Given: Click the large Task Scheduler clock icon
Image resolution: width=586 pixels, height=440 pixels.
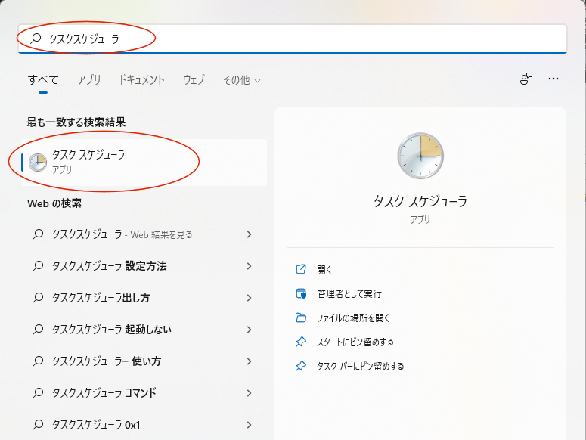Looking at the screenshot, I should 420,156.
